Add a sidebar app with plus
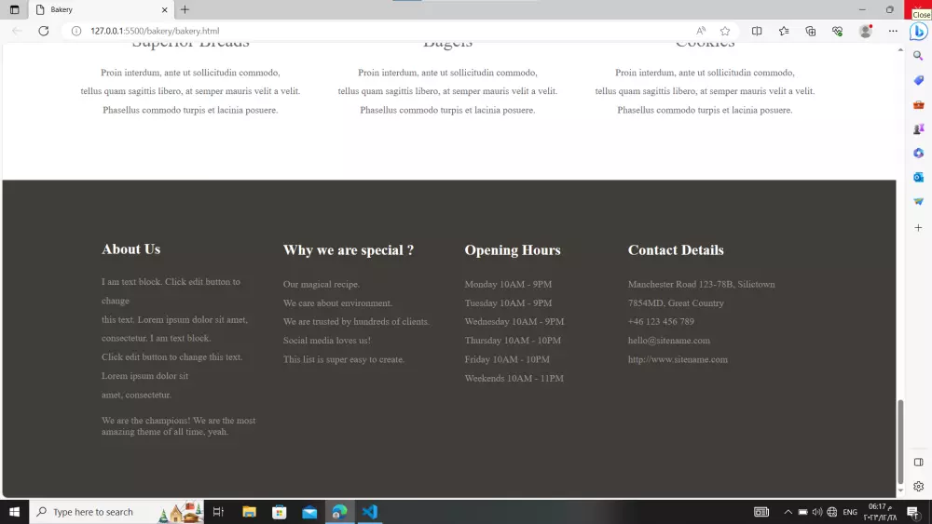 pos(918,228)
